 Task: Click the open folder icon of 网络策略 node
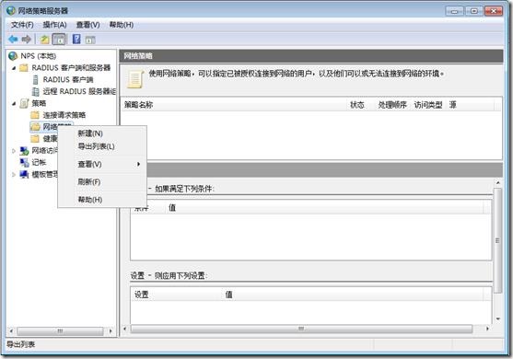click(35, 127)
